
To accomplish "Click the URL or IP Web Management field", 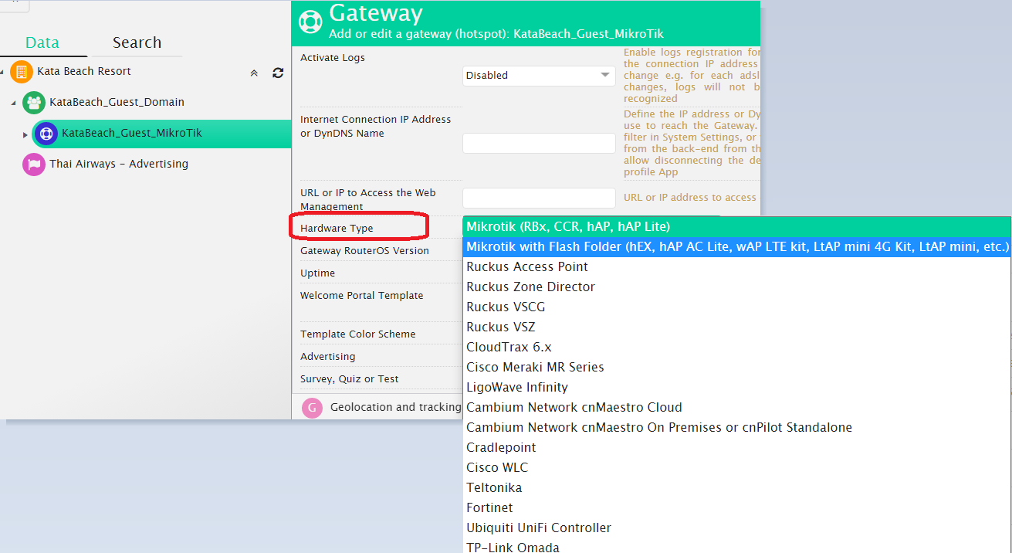I will click(538, 198).
